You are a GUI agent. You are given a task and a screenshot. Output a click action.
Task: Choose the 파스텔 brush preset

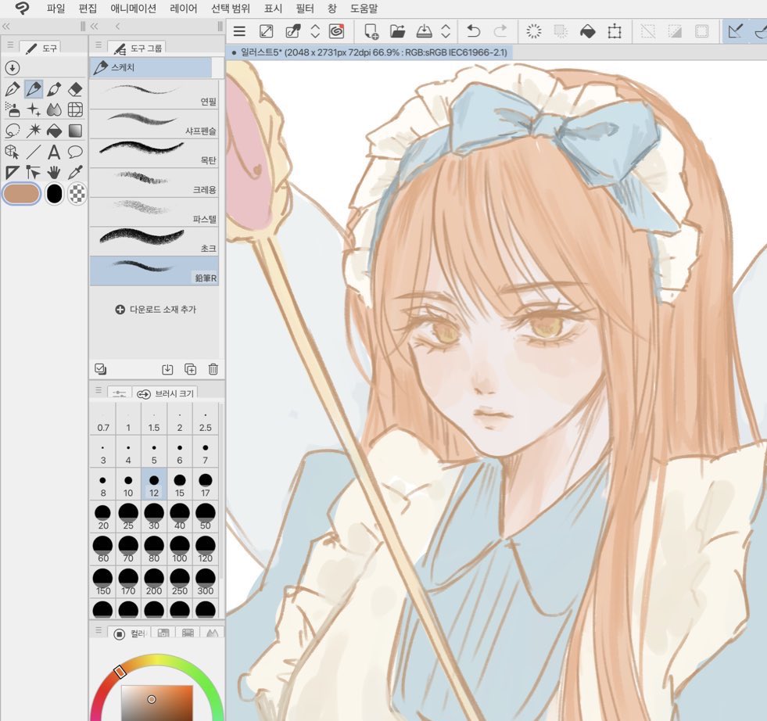(154, 212)
